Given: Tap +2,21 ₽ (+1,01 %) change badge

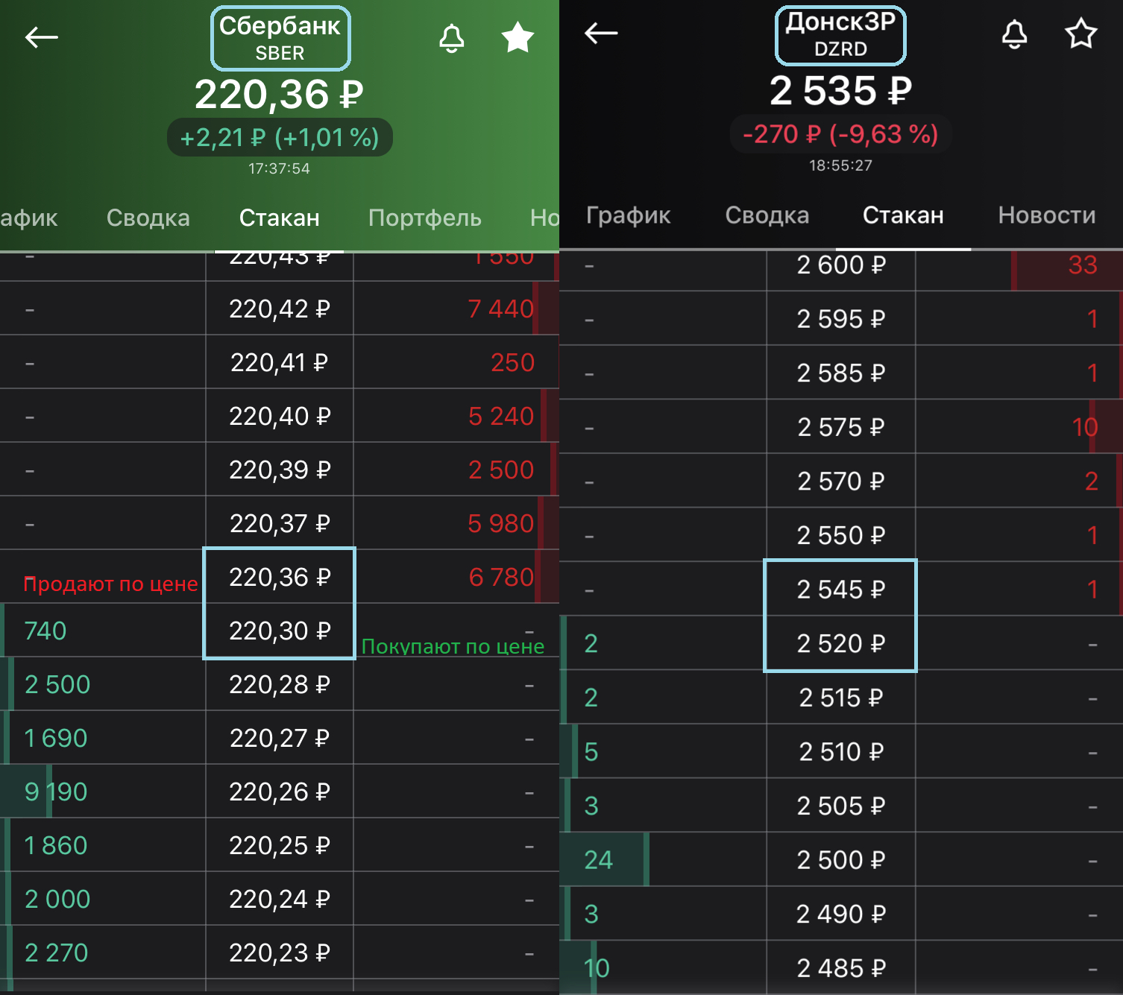Looking at the screenshot, I should (x=280, y=137).
